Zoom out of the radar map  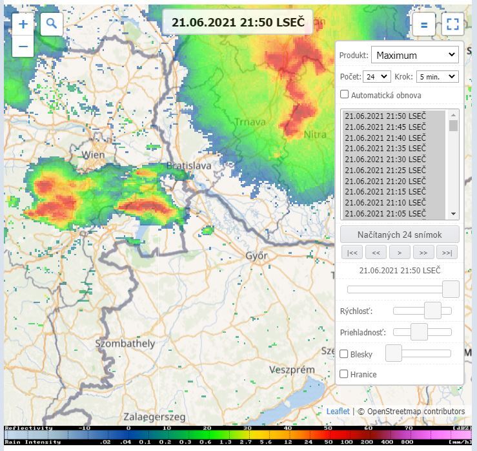(23, 47)
